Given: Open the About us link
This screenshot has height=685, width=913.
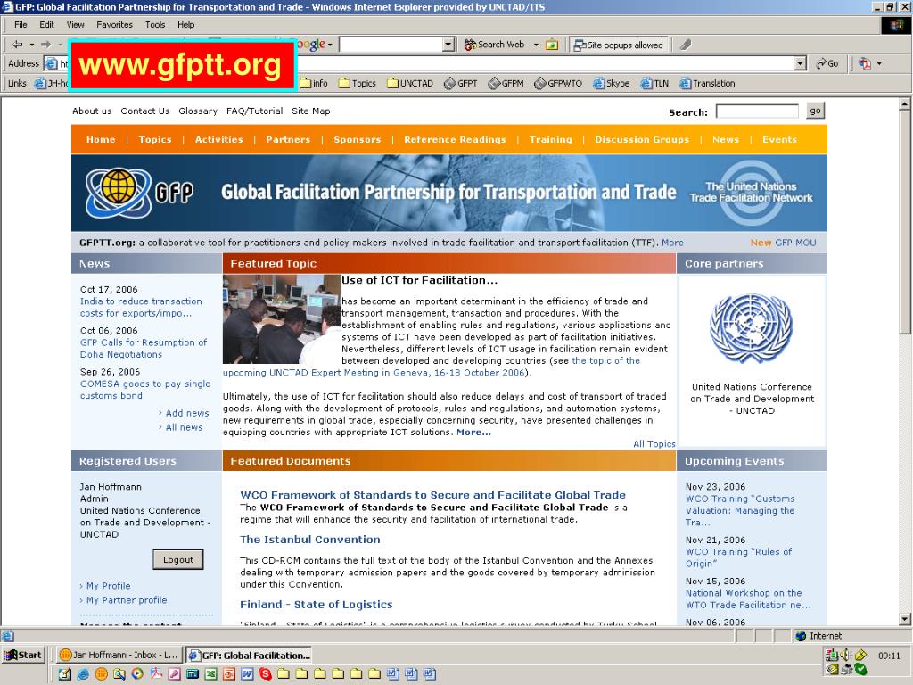Looking at the screenshot, I should 92,111.
